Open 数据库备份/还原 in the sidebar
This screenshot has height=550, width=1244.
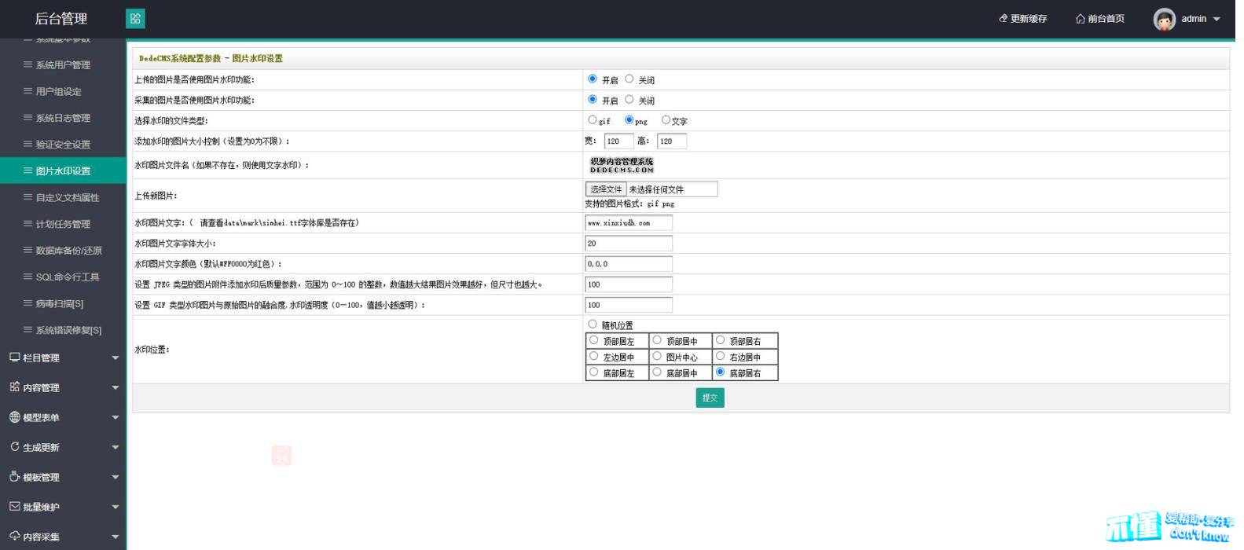[x=68, y=251]
